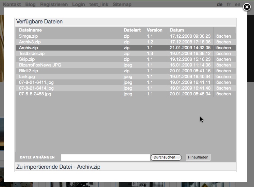Image resolution: width=254 pixels, height=187 pixels.
Task: Select BizarroFoxNews.JPG in the list
Action: click(x=40, y=65)
